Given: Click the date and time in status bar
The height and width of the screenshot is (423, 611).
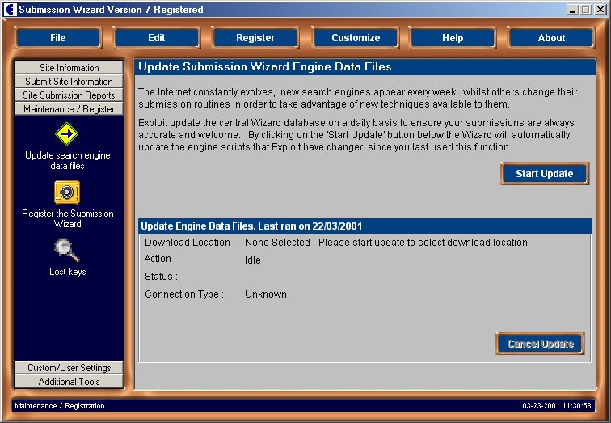Looking at the screenshot, I should pyautogui.click(x=556, y=406).
